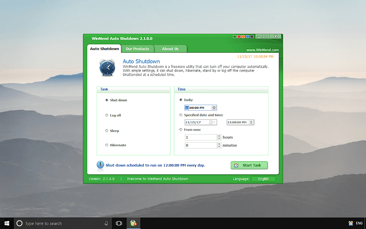Click the Version: 2.1.0.0 status text
Screen dimensions: 366x229
point(101,179)
